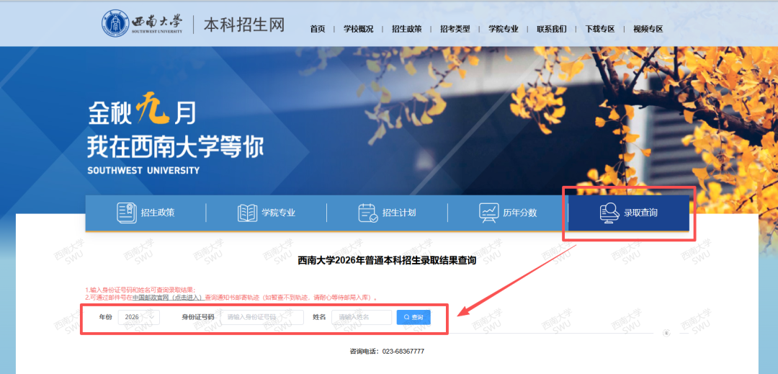This screenshot has height=374, width=778.
Task: Click the 咨询电话：023-68367777 text
Action: [x=387, y=351]
